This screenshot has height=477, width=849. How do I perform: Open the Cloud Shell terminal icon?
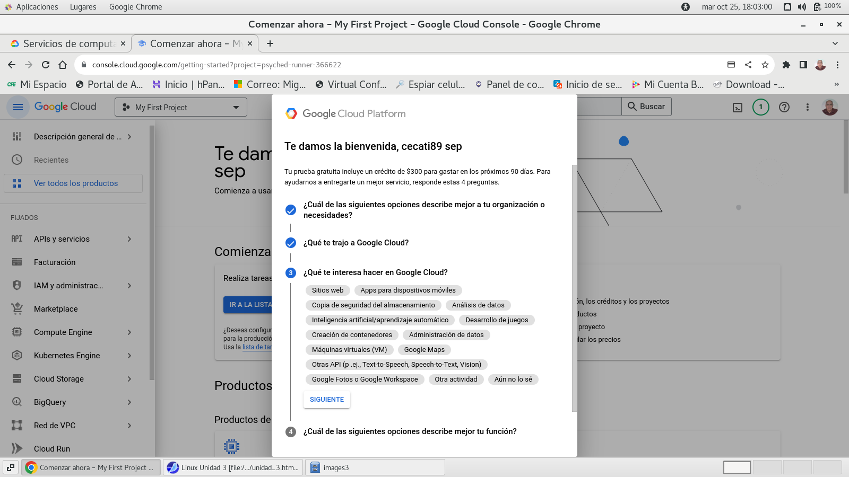click(738, 108)
